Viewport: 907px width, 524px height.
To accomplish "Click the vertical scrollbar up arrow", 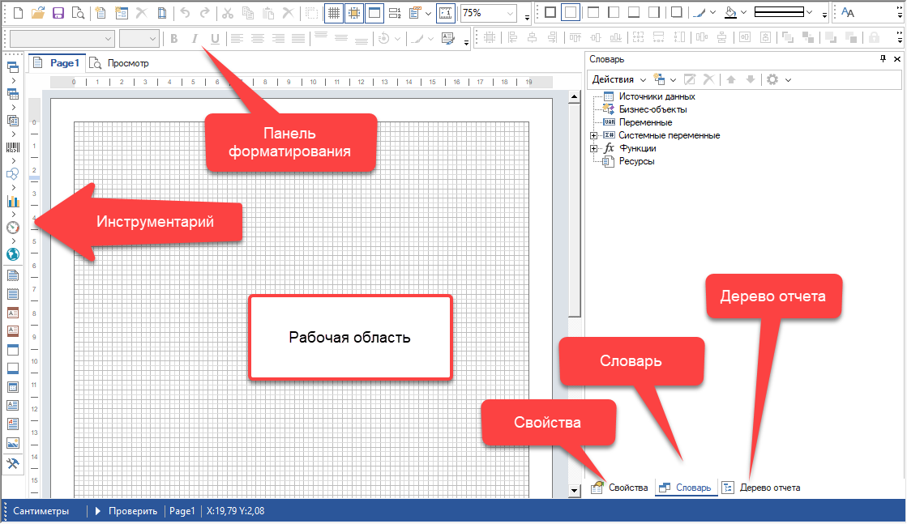I will click(x=574, y=97).
